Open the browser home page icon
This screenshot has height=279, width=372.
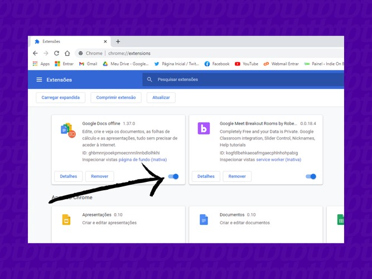[x=67, y=53]
